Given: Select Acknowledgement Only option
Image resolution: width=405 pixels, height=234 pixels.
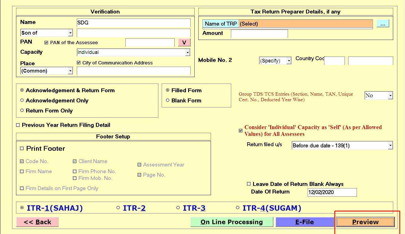Looking at the screenshot, I should click(22, 100).
